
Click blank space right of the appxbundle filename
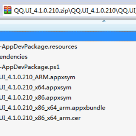(120, 108)
